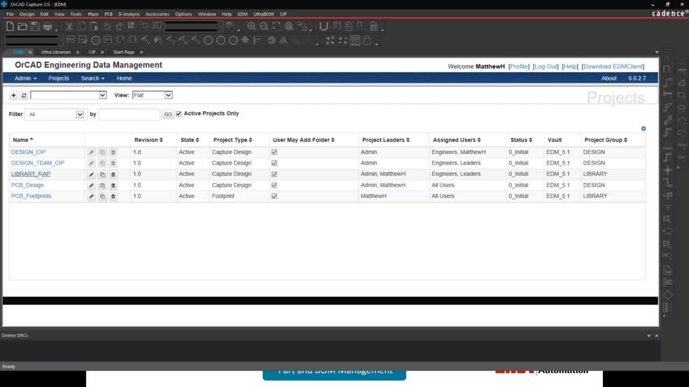Click the Log Out link
Screen dimensions: 689x387
click(545, 66)
